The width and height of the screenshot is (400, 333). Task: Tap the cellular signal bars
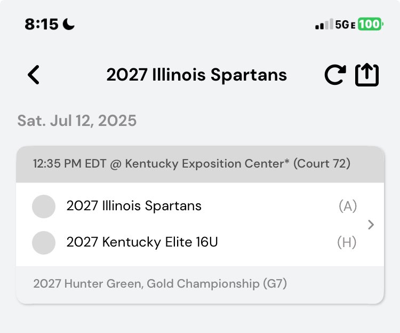324,25
